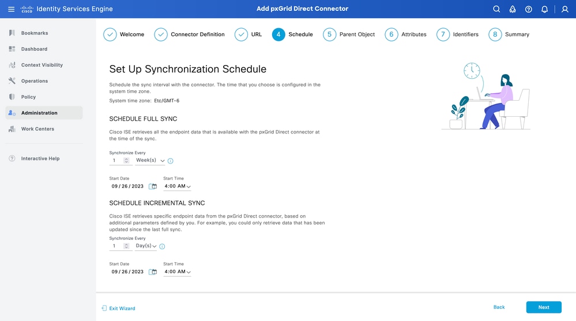Open the hamburger navigation menu

(12, 9)
